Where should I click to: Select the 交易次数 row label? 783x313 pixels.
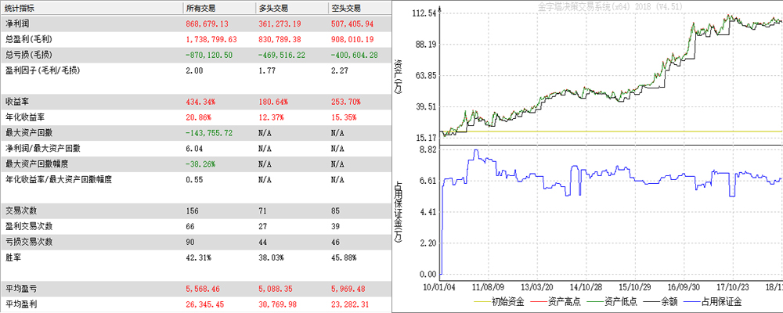tap(22, 210)
